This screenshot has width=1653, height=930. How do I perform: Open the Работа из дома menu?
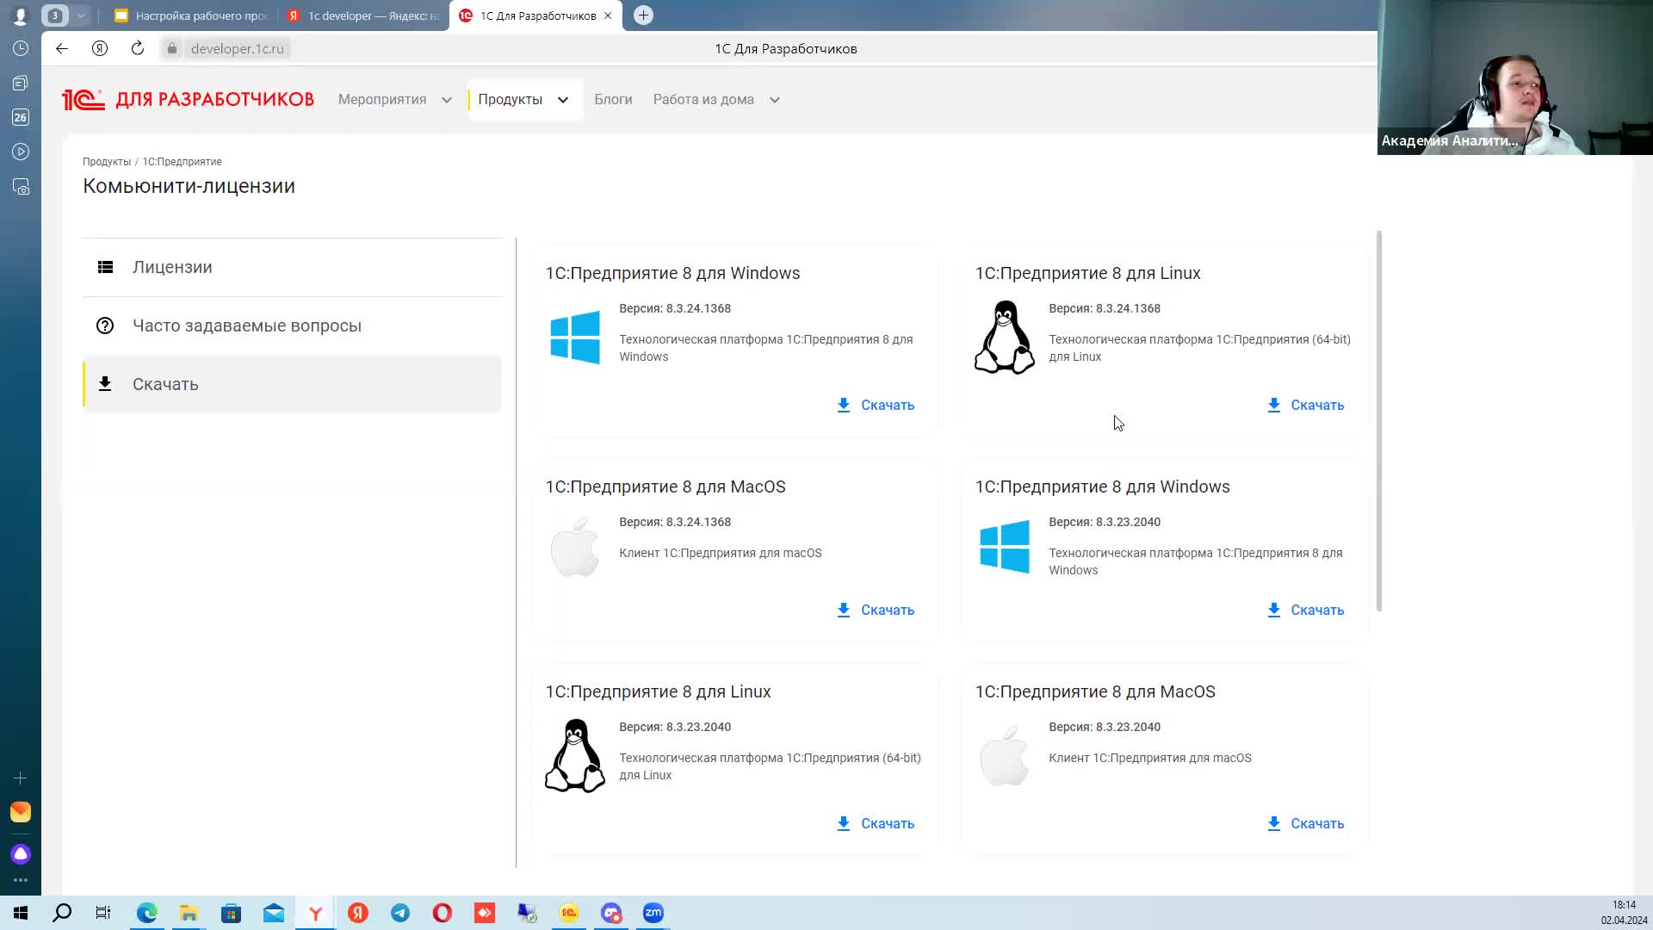pos(703,99)
